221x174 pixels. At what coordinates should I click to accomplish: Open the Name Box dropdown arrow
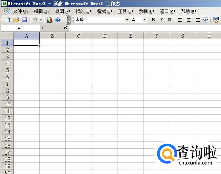coord(43,28)
